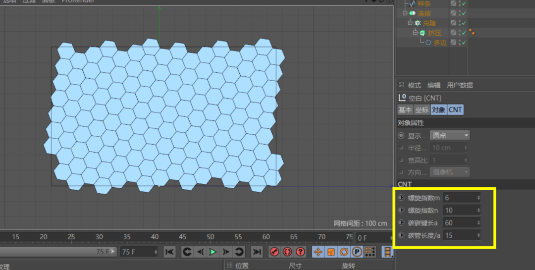The image size is (535, 270).
Task: Open the 用户数据 menu
Action: (460, 85)
